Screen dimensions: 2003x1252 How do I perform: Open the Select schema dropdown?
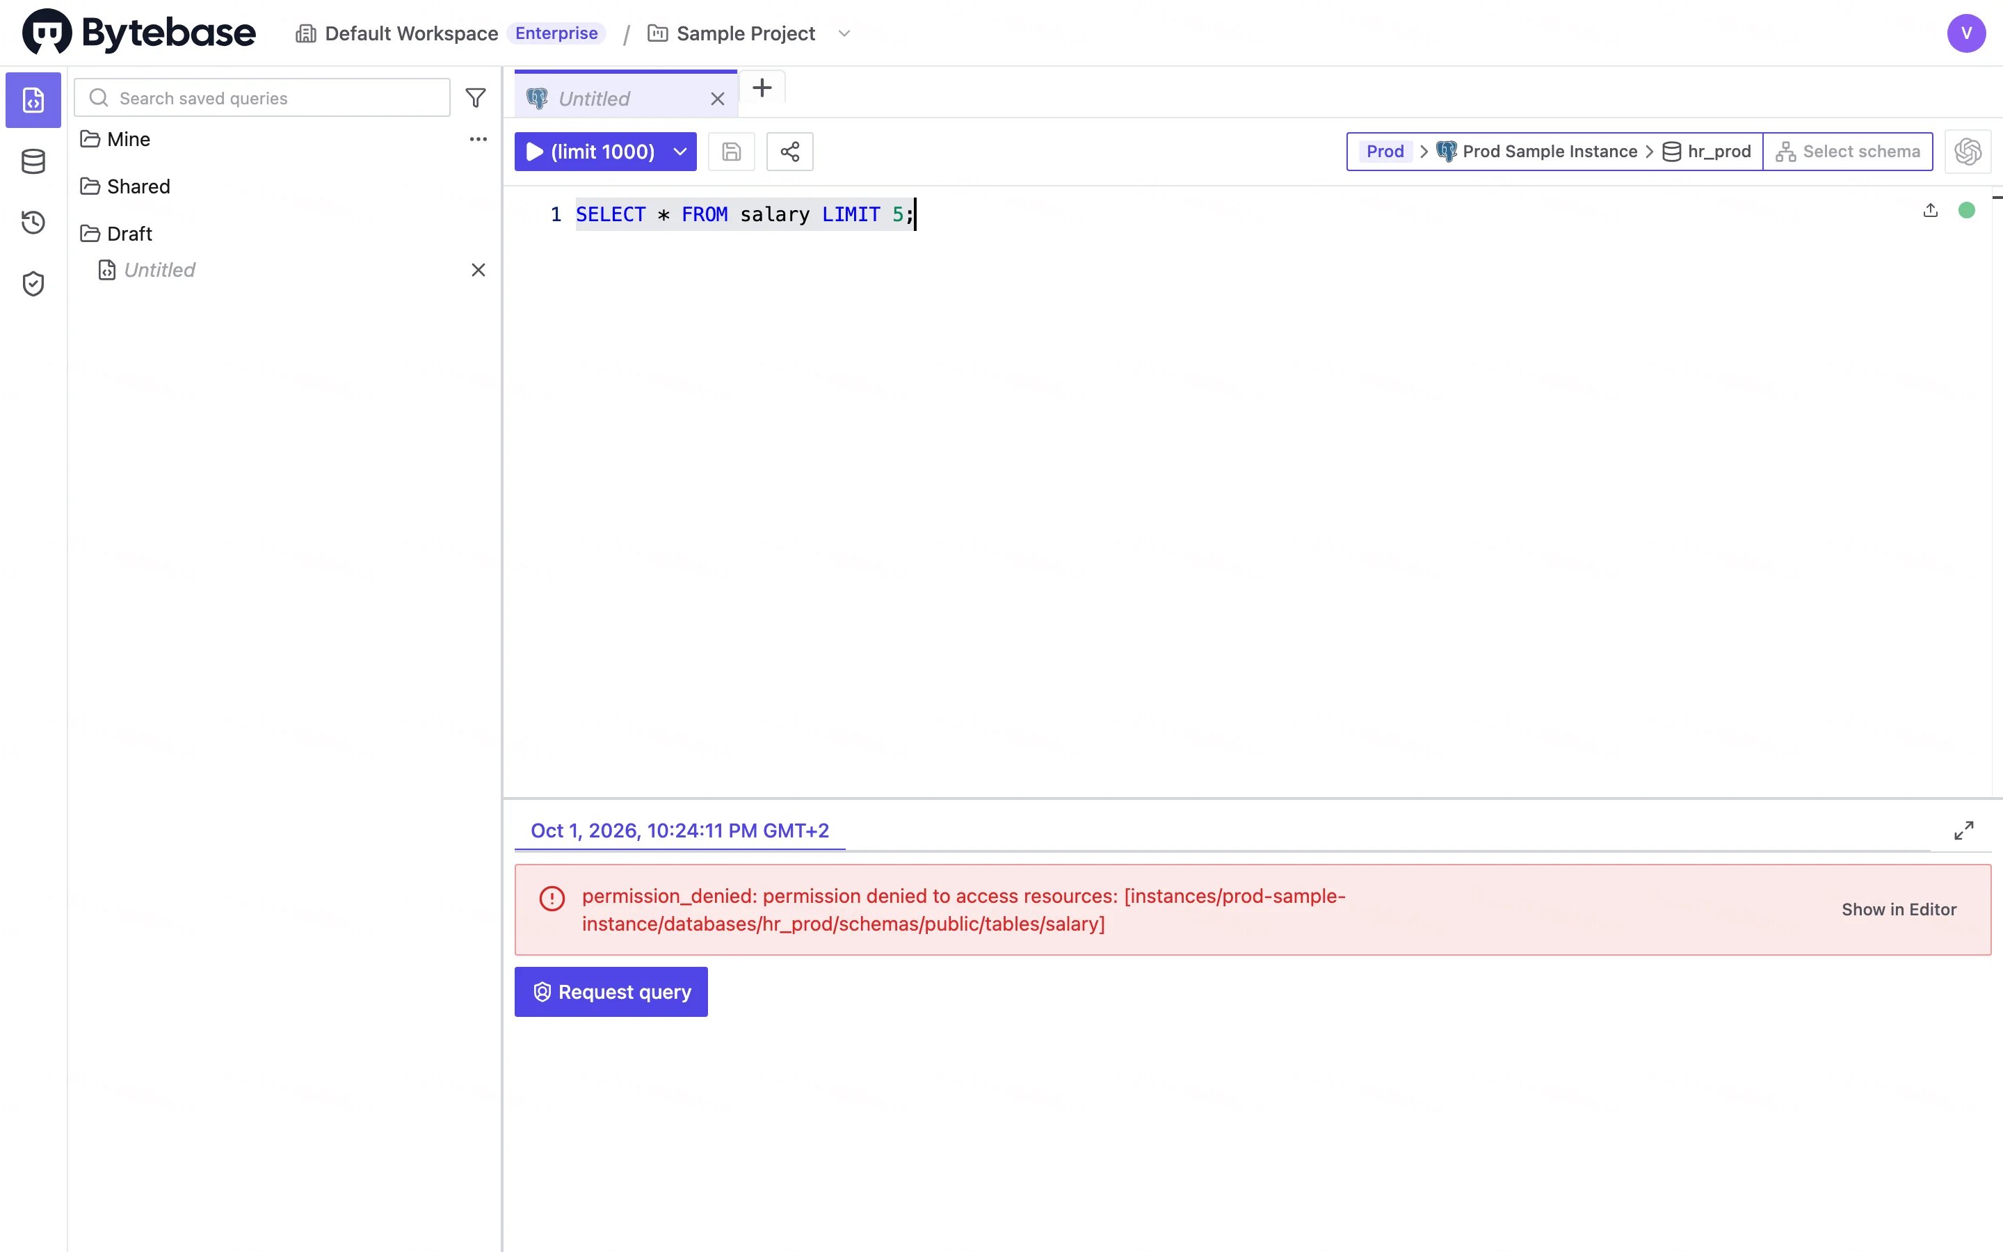1847,152
